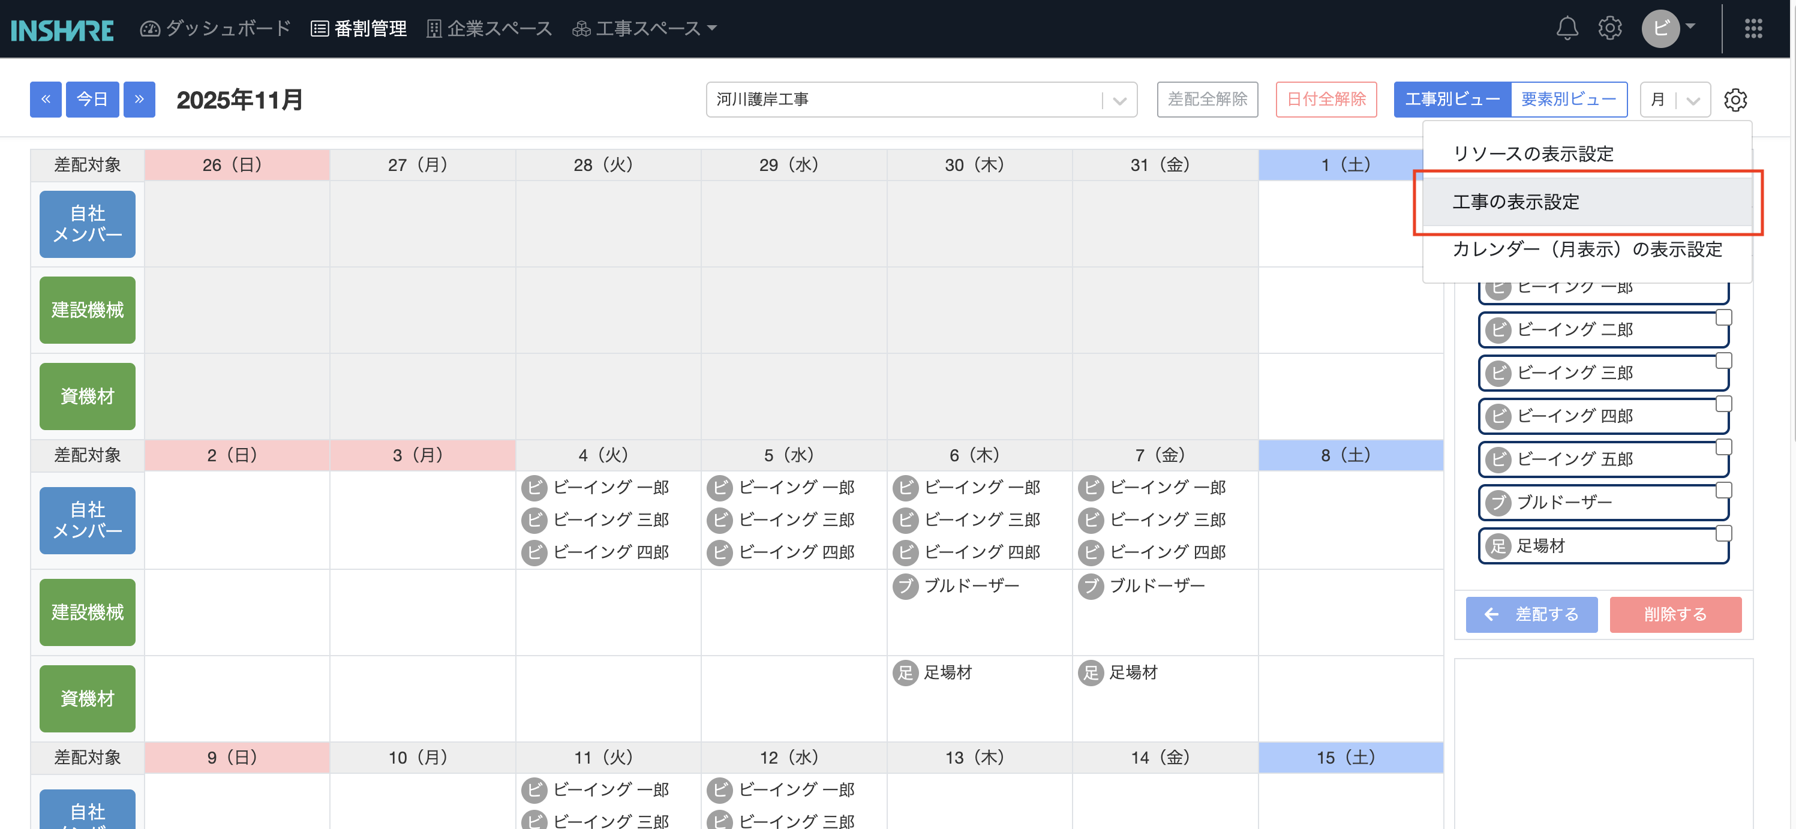This screenshot has width=1796, height=829.
Task: Select ビーイング 四郎 entry on 5（水）
Action: click(781, 552)
